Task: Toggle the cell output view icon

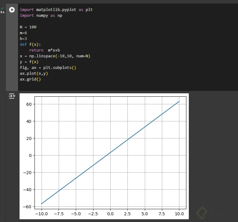Action: coord(12,96)
